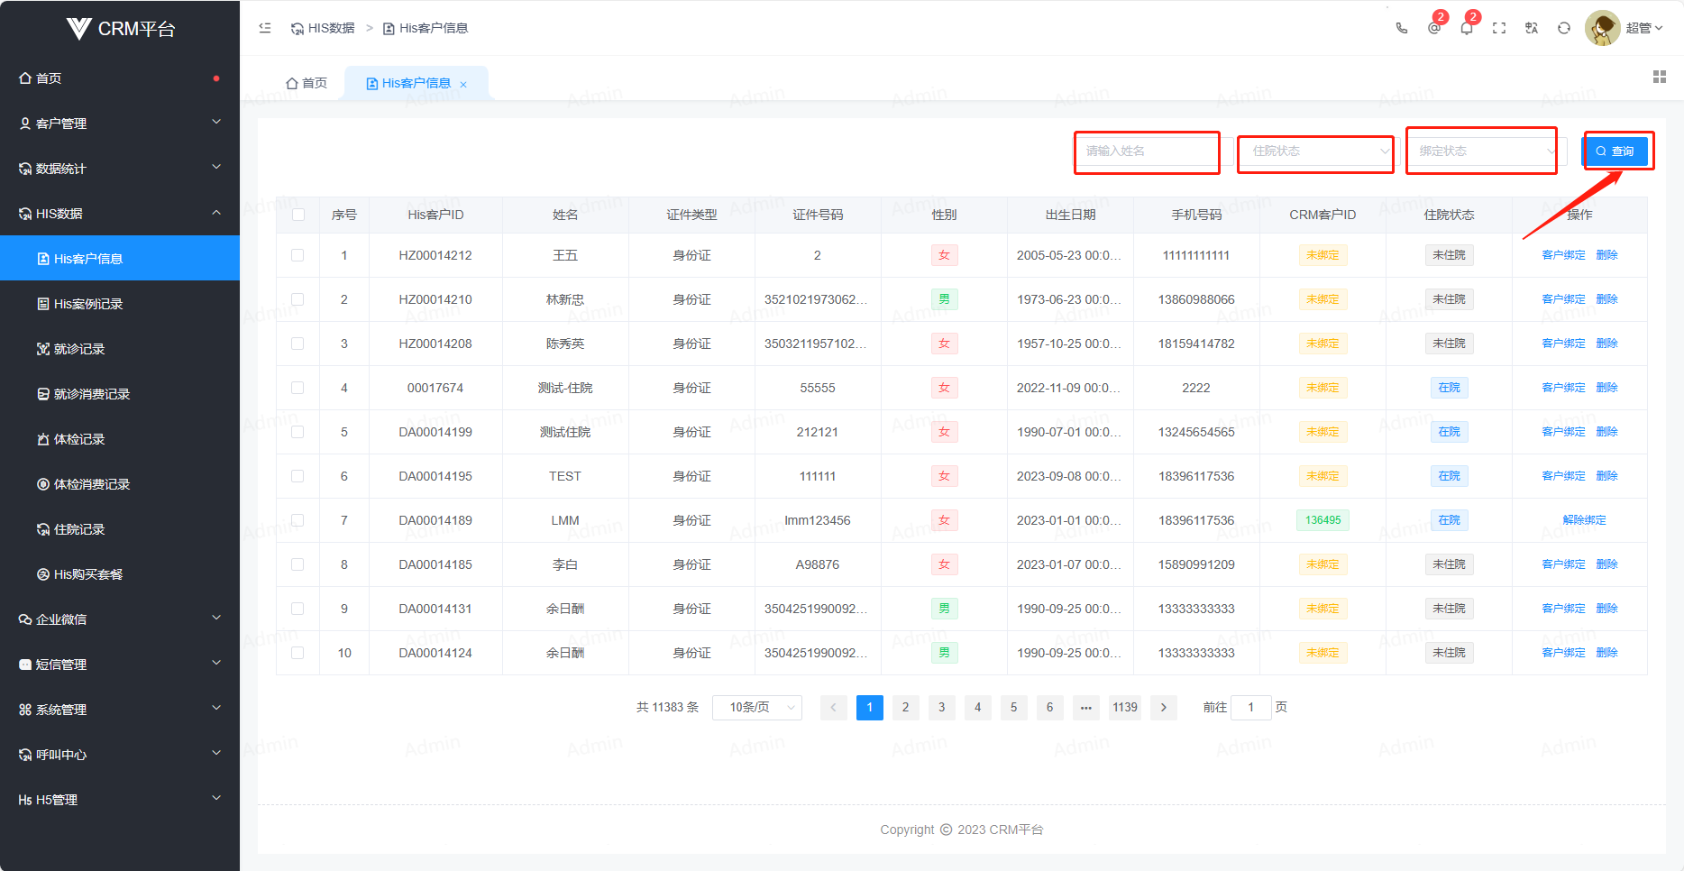Open the phone call icon in header

point(1402,28)
